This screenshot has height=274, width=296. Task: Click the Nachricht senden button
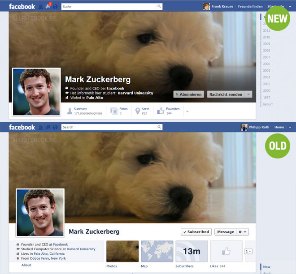[x=226, y=94]
